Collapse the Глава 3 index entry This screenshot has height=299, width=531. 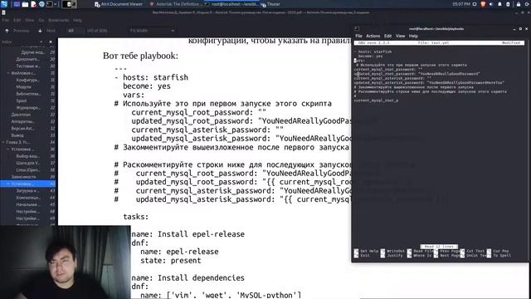click(3, 142)
